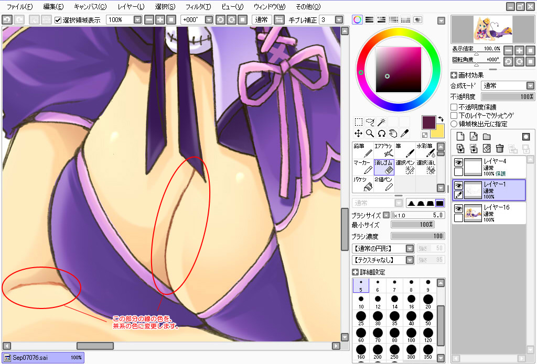The image size is (537, 364).
Task: Click the undo arrow in the toolbar
Action: tap(7, 20)
